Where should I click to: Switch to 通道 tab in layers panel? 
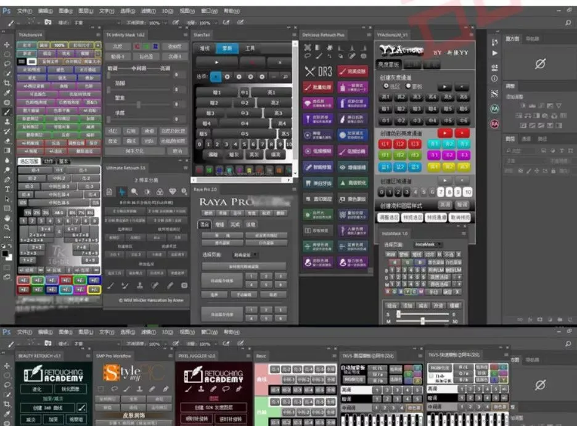[x=526, y=139]
